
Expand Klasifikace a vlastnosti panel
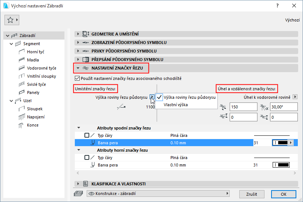78,184
